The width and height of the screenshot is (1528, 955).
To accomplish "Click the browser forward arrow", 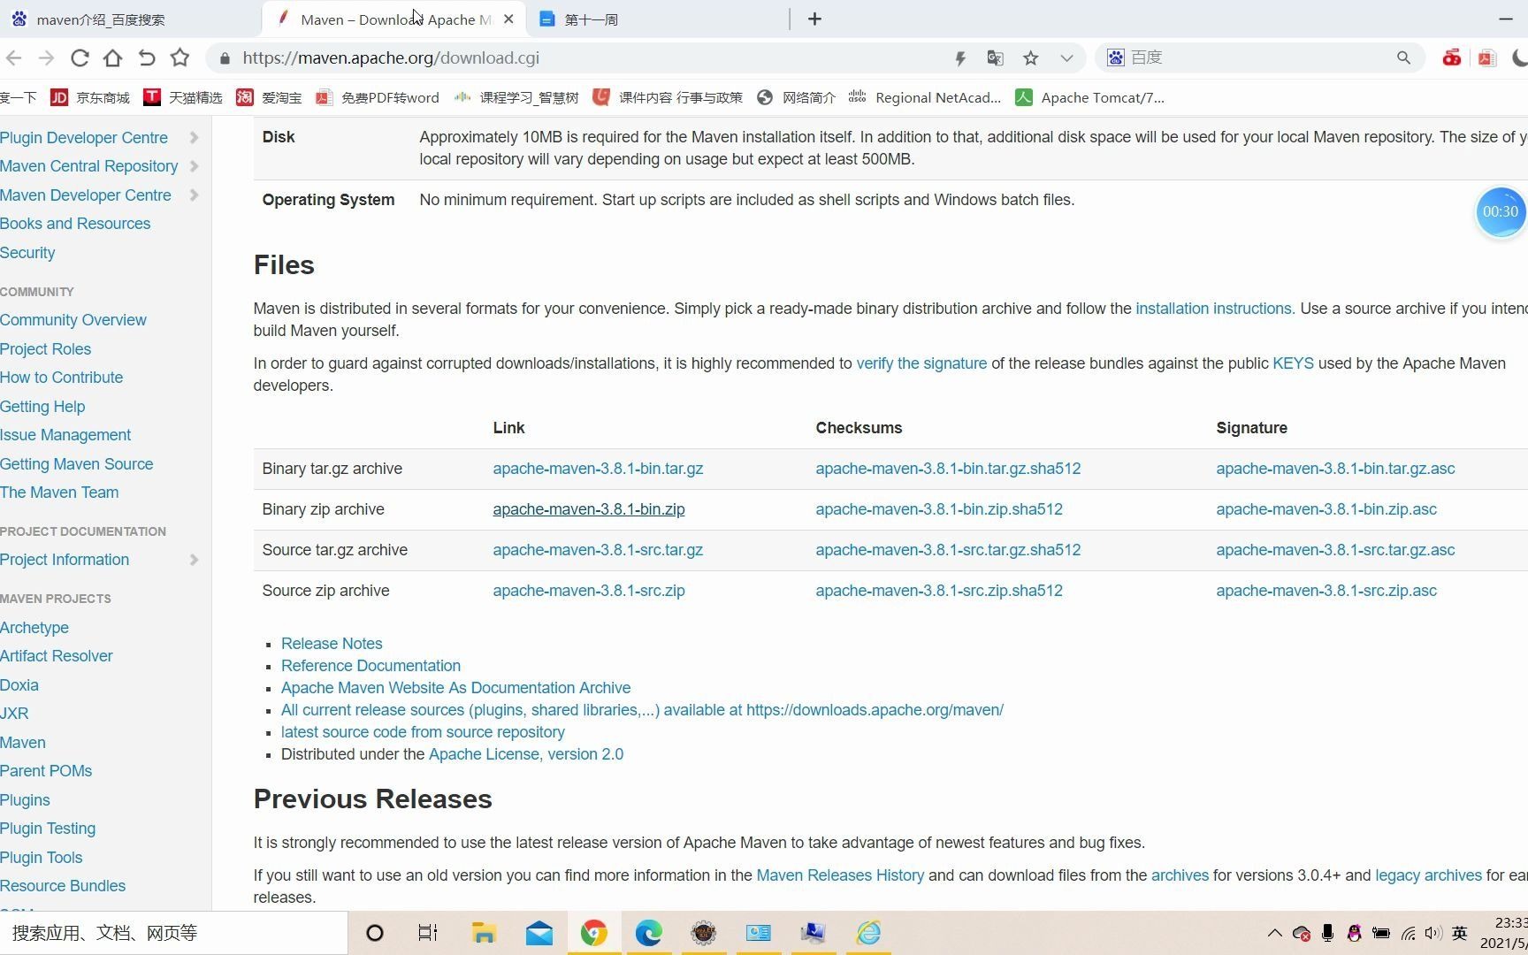I will click(46, 58).
